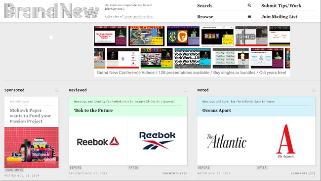
Task: Open the BRAND NEW CONFERENCE titled video thumbnail
Action: (146, 36)
